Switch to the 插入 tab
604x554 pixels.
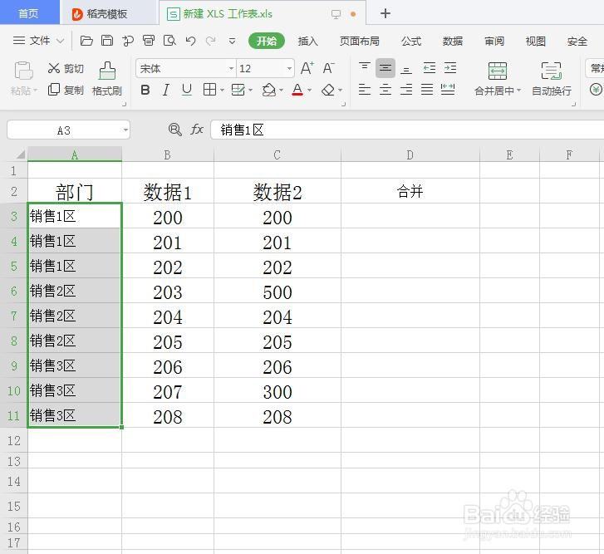pos(307,41)
